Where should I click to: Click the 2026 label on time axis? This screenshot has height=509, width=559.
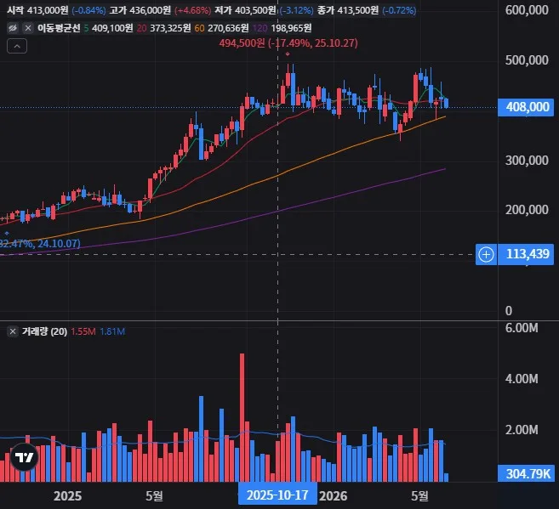(333, 496)
